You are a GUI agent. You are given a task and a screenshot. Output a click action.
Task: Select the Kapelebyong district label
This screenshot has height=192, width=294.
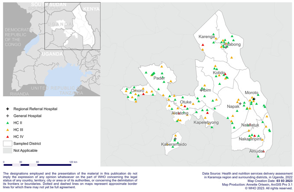(206, 123)
